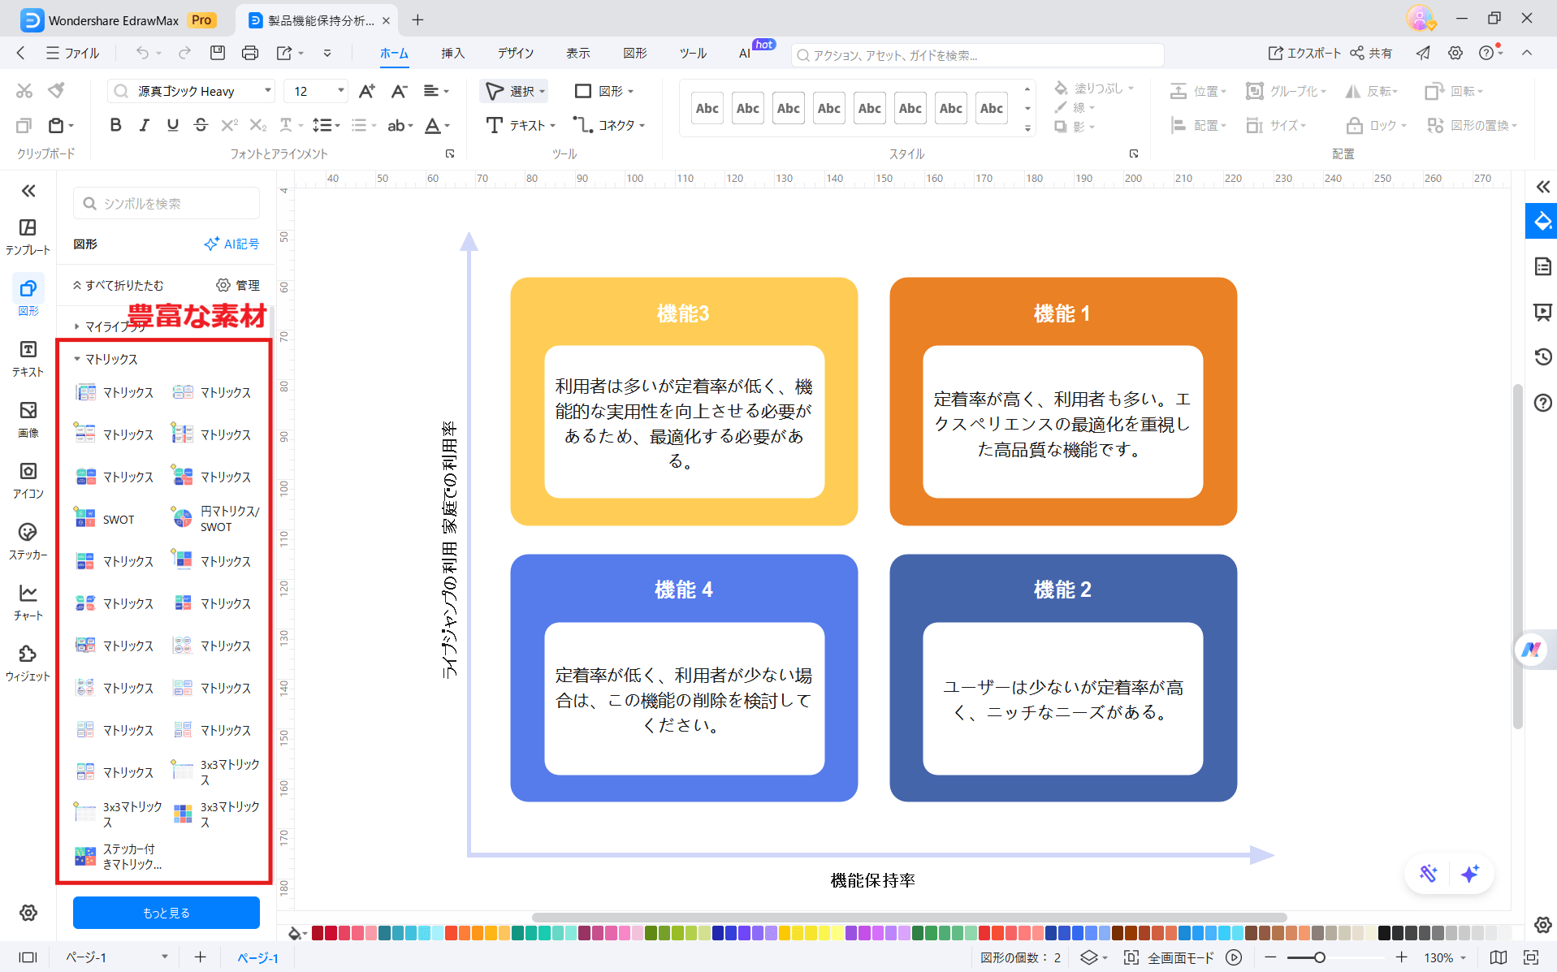Click the SWOT matrix shape thumbnail
This screenshot has width=1557, height=972.
pyautogui.click(x=85, y=517)
